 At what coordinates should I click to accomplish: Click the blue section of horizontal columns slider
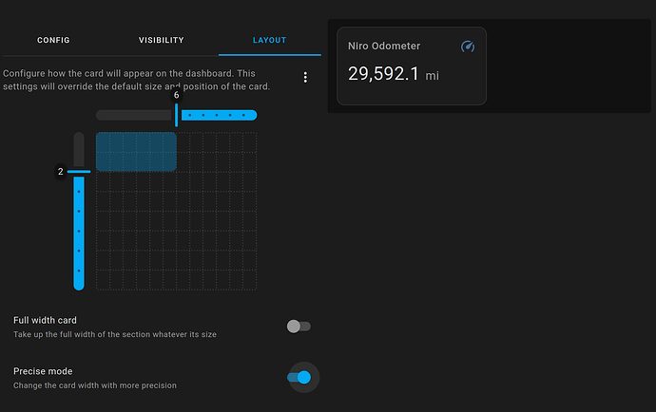[219, 115]
